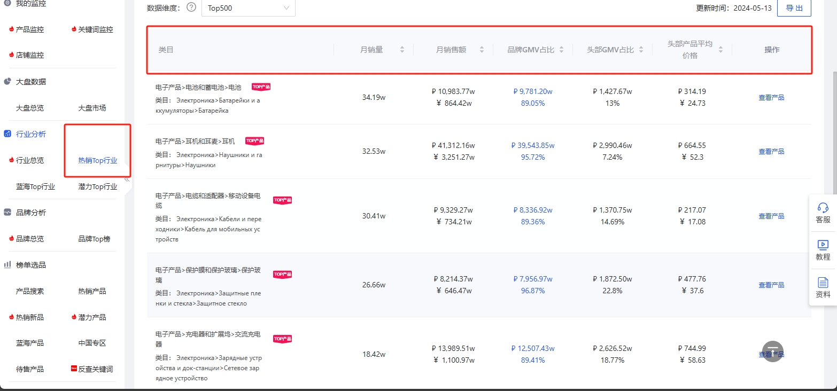Open 潜力产品 menu item
Image resolution: width=837 pixels, height=391 pixels.
tap(92, 317)
